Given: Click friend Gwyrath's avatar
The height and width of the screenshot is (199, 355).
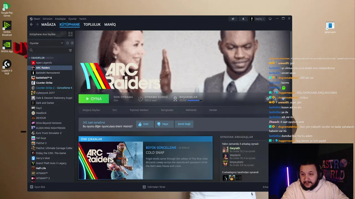Looking at the screenshot, I should point(225,150).
